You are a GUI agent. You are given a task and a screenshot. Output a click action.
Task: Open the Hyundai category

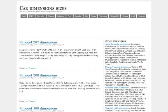[78, 16]
